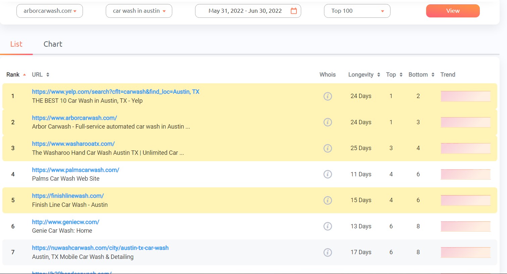Open the nuwashcarwash.com austin-tx-car-wash link
507x274 pixels.
(100, 248)
